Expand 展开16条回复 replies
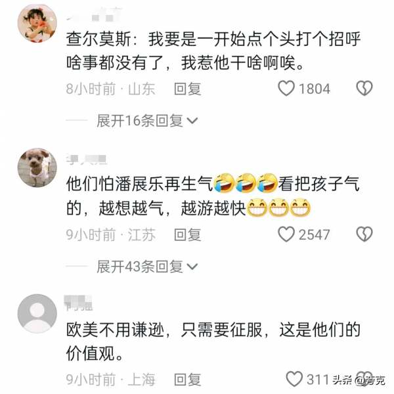This screenshot has width=394, height=394. click(147, 121)
